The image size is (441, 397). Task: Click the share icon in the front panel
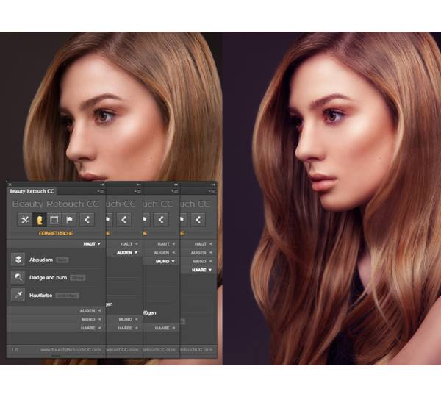pos(87,220)
